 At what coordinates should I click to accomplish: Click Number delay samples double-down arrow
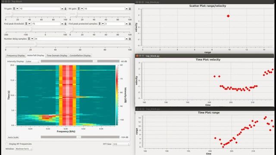click(x=29, y=39)
